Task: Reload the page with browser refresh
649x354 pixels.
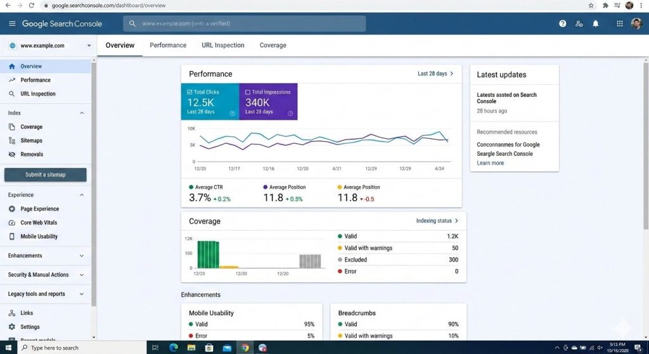Action: (x=32, y=5)
